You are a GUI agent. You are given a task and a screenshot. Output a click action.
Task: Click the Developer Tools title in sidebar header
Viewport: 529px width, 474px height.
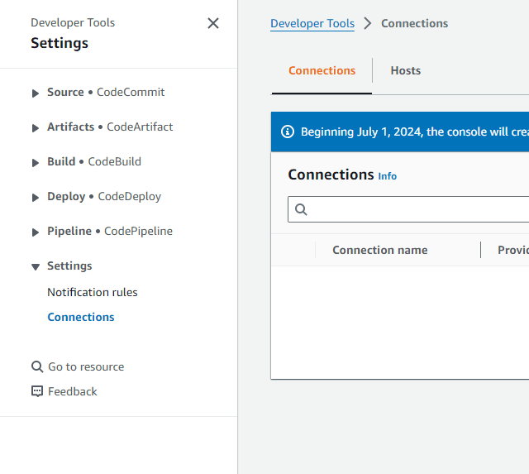click(x=73, y=22)
